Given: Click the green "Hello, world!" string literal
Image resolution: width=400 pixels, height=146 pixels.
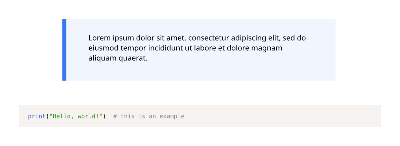Looking at the screenshot, I should pyautogui.click(x=76, y=116).
